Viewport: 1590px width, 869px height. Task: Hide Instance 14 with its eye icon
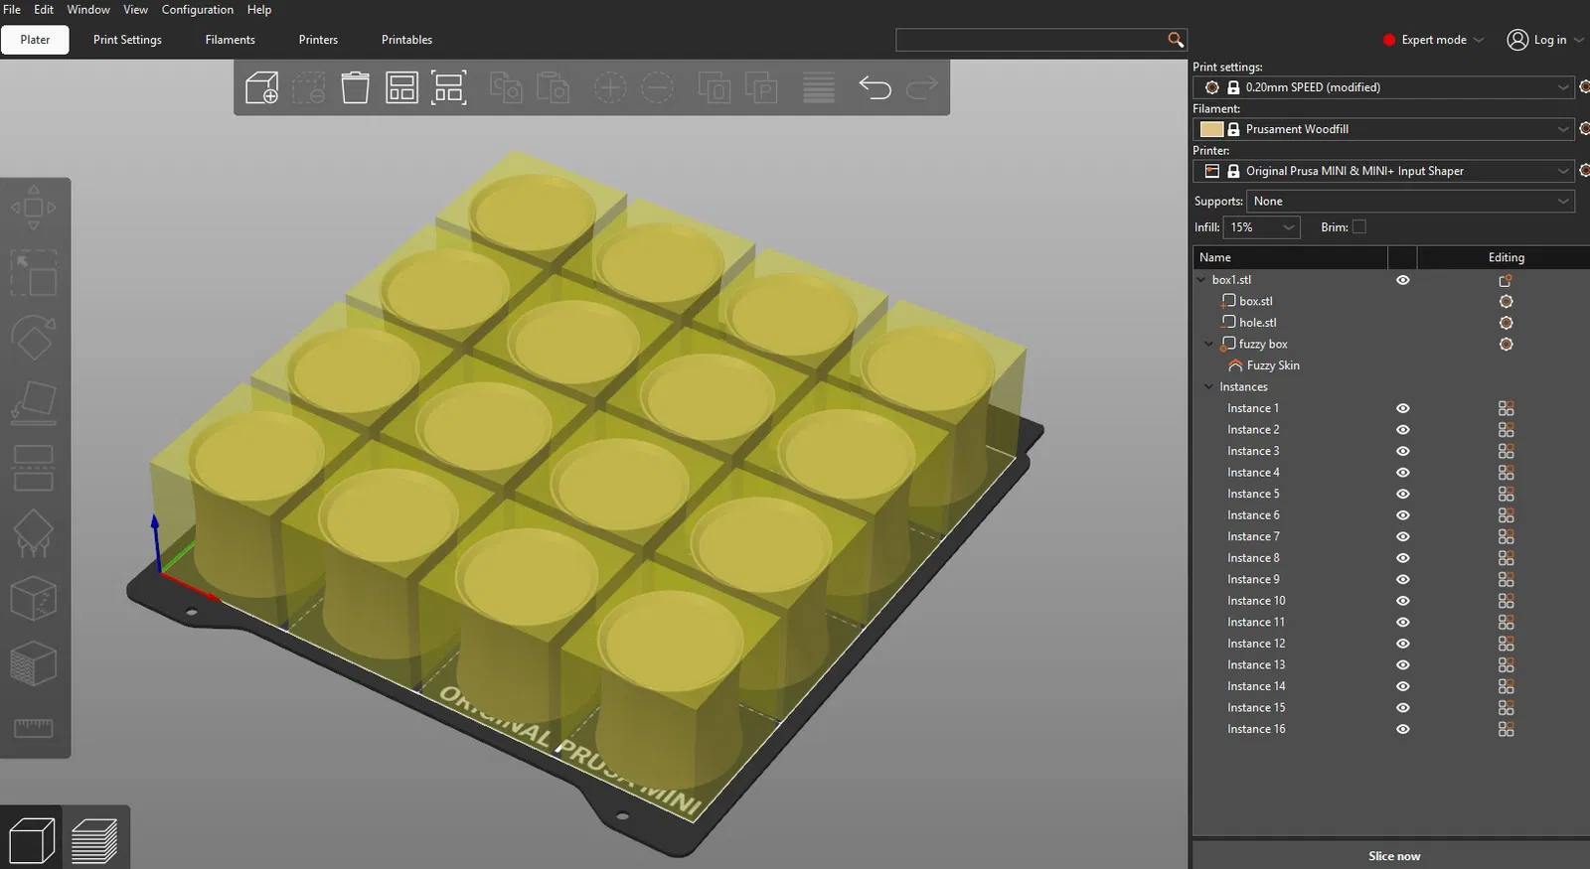[x=1402, y=686]
